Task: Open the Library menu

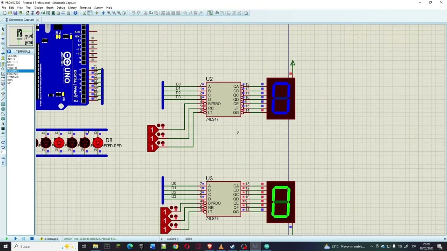Action: pyautogui.click(x=72, y=7)
